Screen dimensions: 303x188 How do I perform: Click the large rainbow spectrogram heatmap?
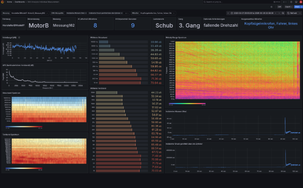pos(238,70)
